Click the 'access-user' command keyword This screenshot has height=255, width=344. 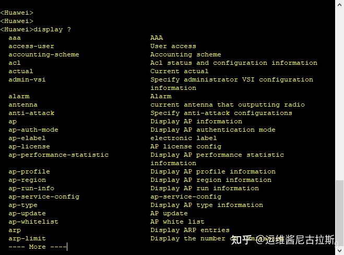pos(31,46)
